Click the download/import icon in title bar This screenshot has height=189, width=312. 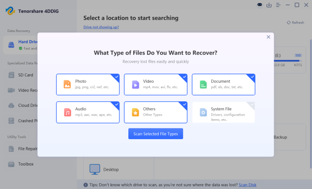click(269, 5)
